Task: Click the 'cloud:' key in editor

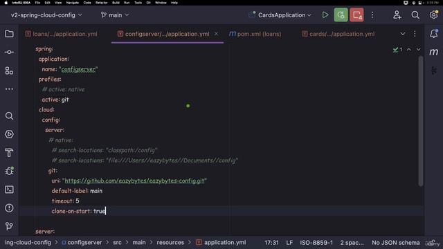Action: pos(46,110)
